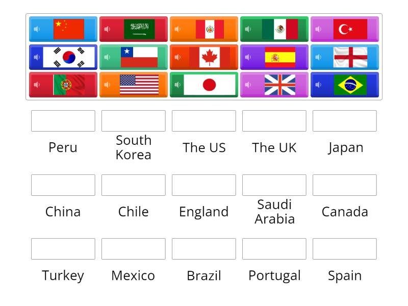Play the South Korea flag audio
Viewport: 408px width, 306px height.
point(36,57)
